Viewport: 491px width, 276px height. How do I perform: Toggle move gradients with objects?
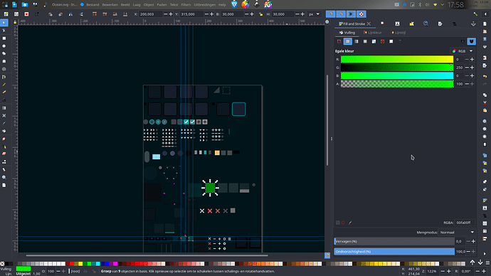tap(351, 14)
